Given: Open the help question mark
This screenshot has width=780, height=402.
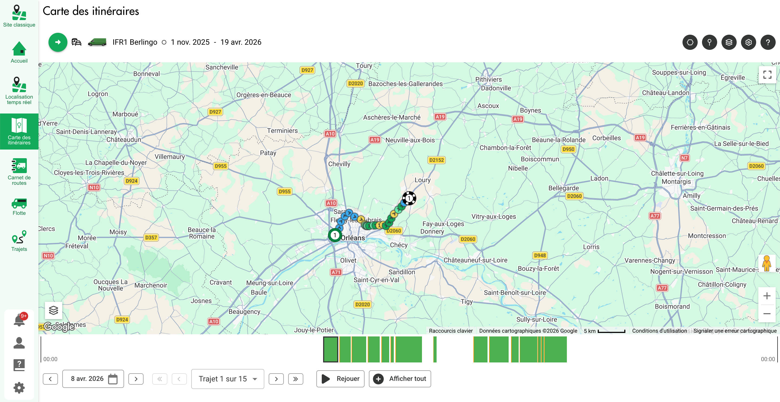Looking at the screenshot, I should pyautogui.click(x=768, y=42).
